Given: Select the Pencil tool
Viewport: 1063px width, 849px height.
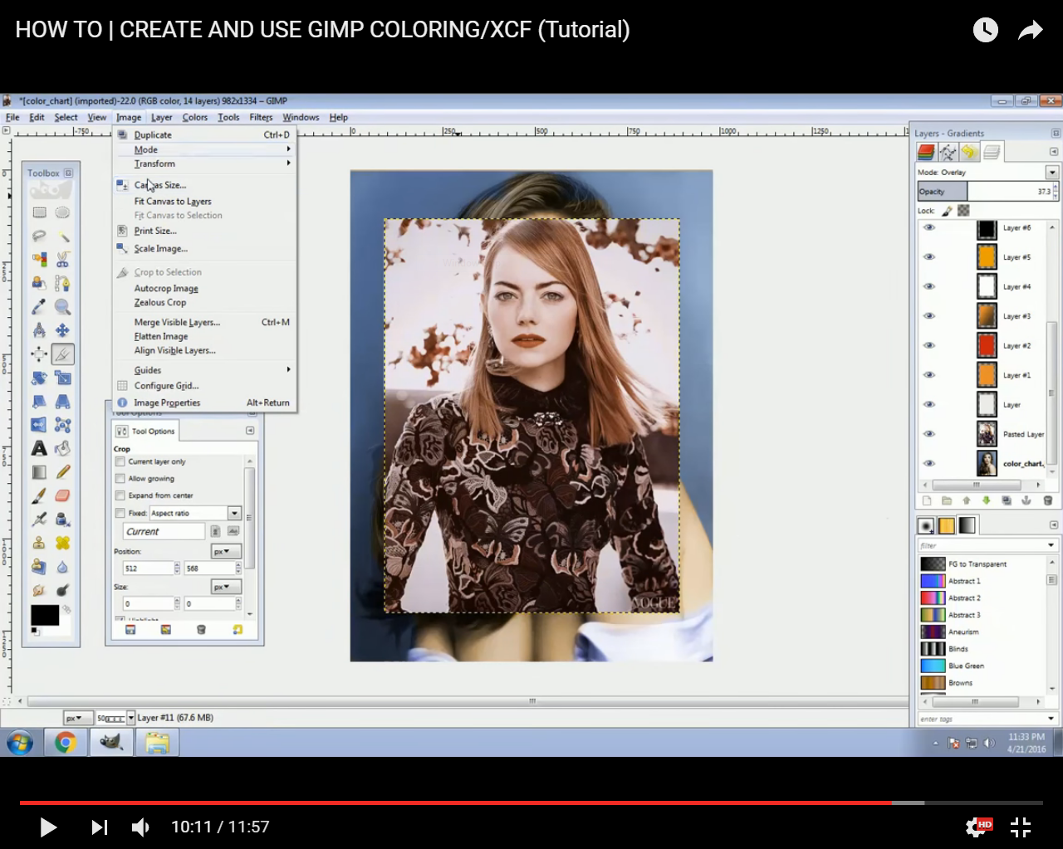Looking at the screenshot, I should click(x=62, y=472).
